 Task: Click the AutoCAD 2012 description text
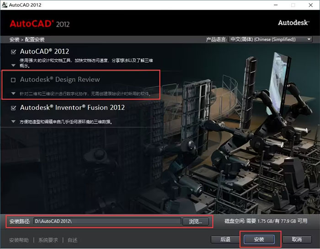[x=86, y=63]
